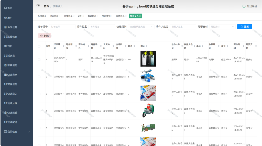Focus the 订单编号 search field
This screenshot has height=146, width=262.
[x=62, y=27]
